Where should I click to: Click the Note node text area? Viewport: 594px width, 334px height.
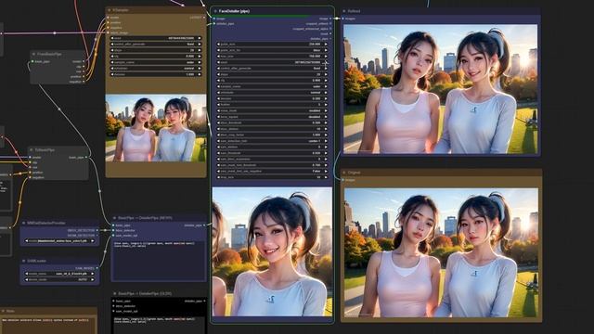[48, 325]
